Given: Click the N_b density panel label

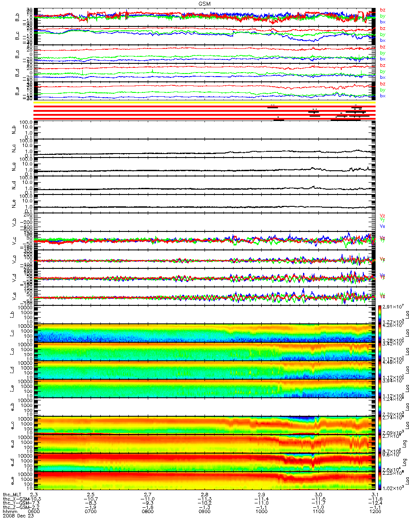Looking at the screenshot, I should (13, 129).
